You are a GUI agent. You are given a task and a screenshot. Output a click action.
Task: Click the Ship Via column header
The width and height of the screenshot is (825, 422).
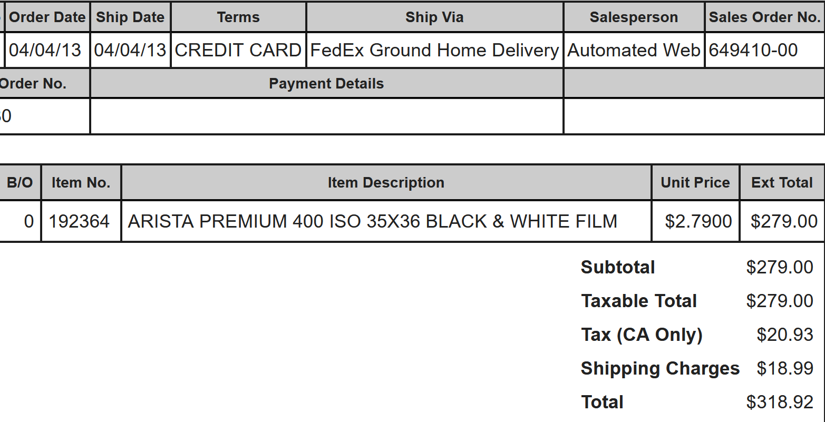pos(434,17)
